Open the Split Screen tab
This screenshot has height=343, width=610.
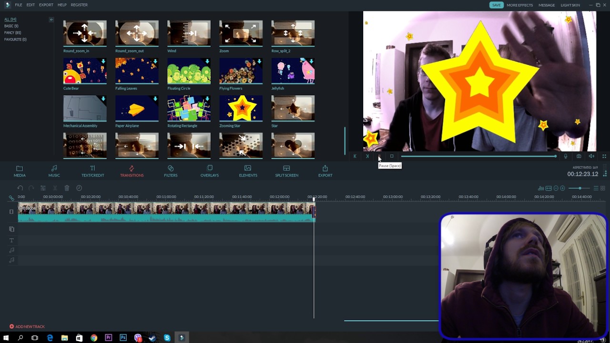coord(286,171)
